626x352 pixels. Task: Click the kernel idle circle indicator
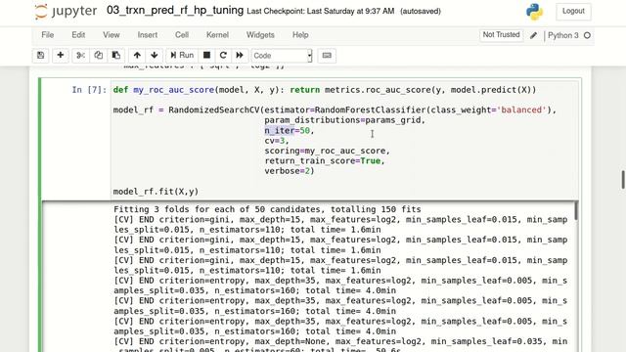[587, 35]
